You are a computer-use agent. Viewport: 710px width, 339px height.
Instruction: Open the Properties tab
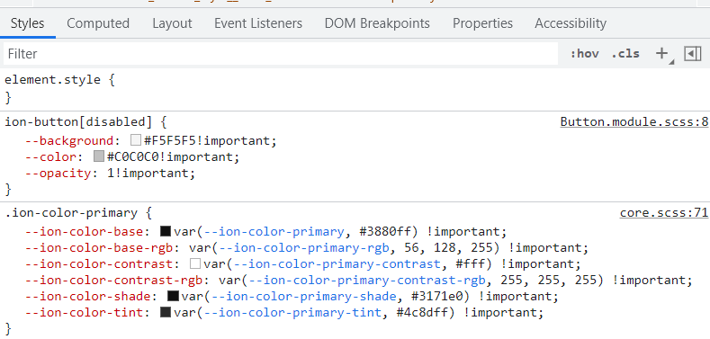pos(482,23)
